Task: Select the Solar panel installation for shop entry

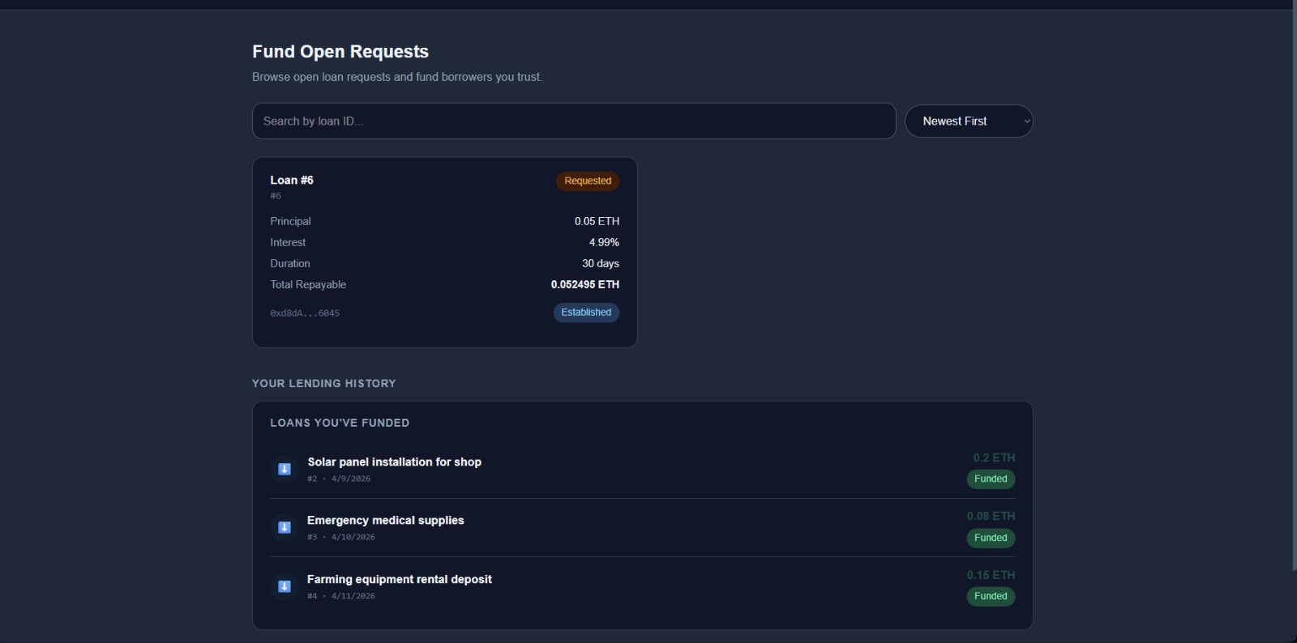Action: coord(394,462)
